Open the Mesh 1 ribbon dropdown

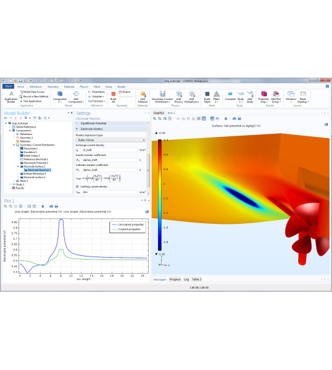click(217, 97)
